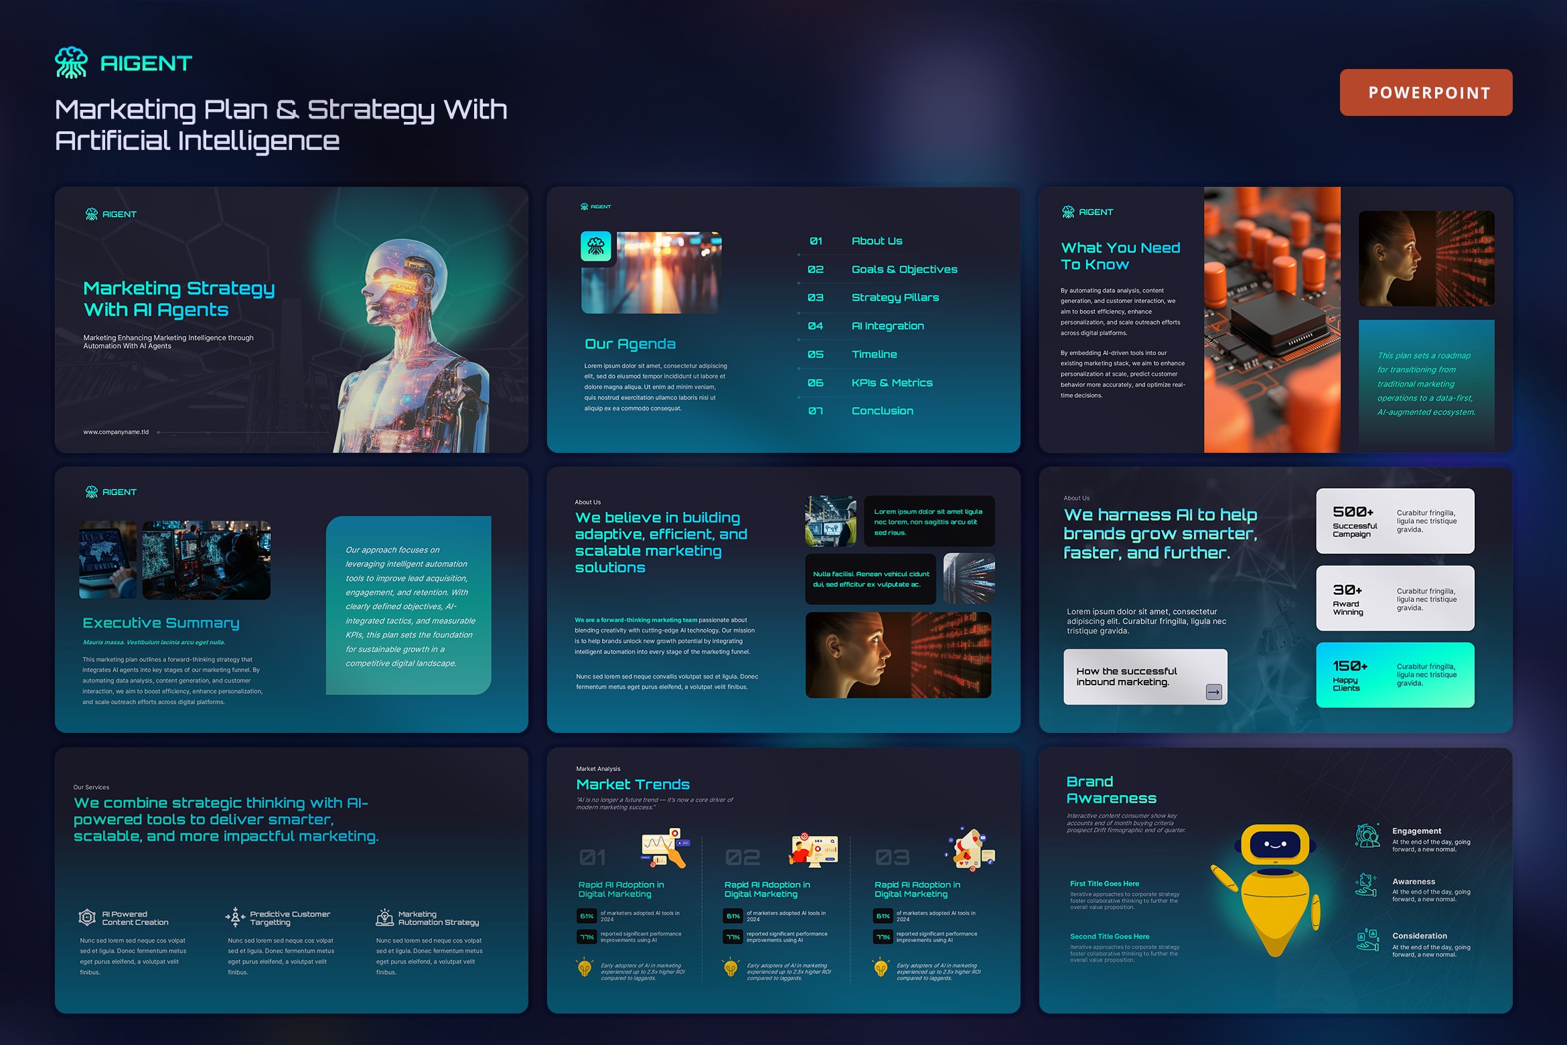Click the factory workers photo in About Us slide
The height and width of the screenshot is (1045, 1567).
click(x=830, y=521)
